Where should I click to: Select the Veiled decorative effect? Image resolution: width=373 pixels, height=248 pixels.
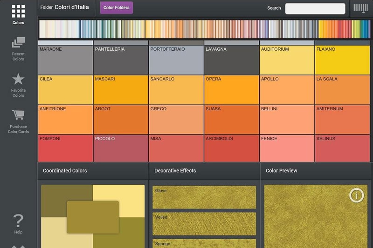(x=204, y=224)
